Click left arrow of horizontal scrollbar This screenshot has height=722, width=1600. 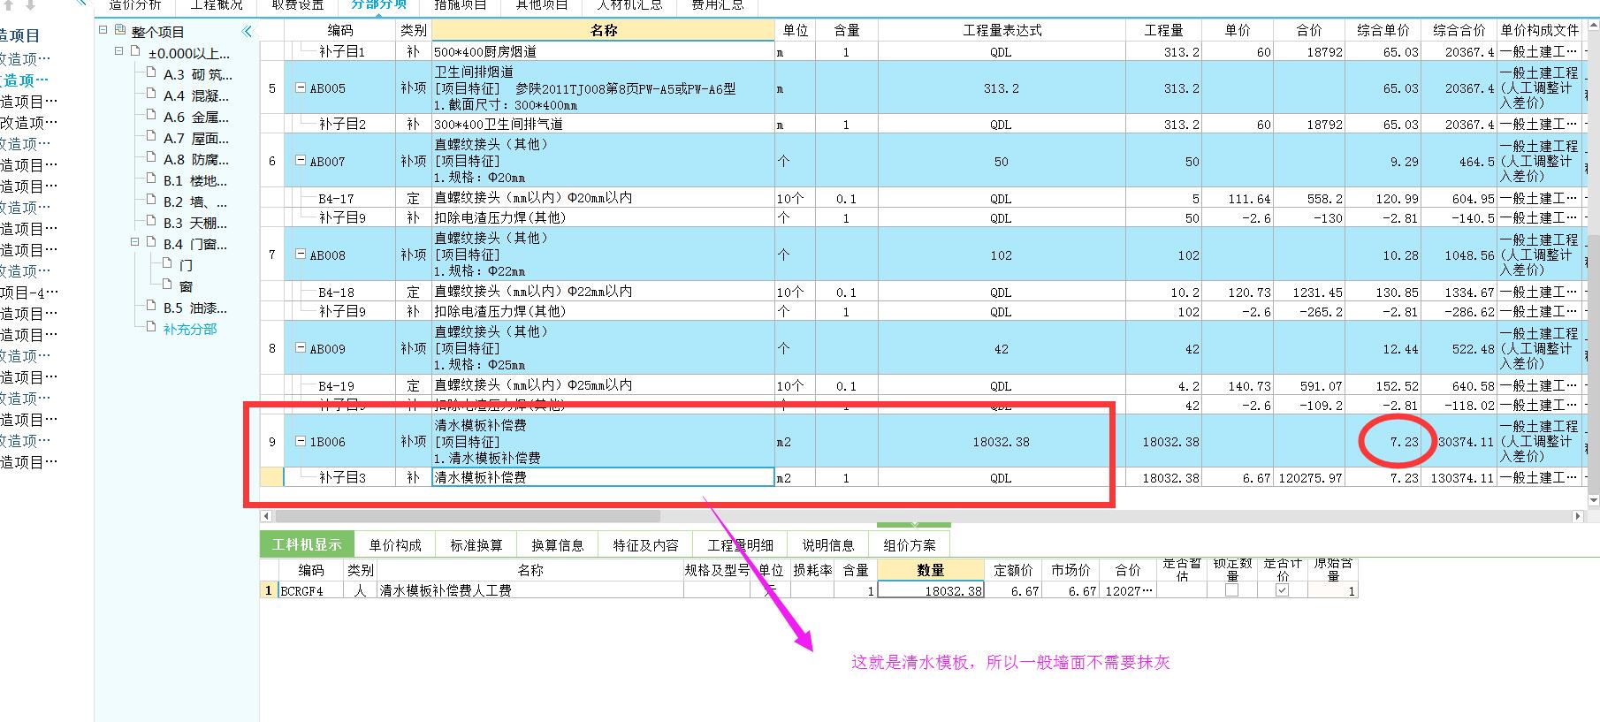click(266, 516)
